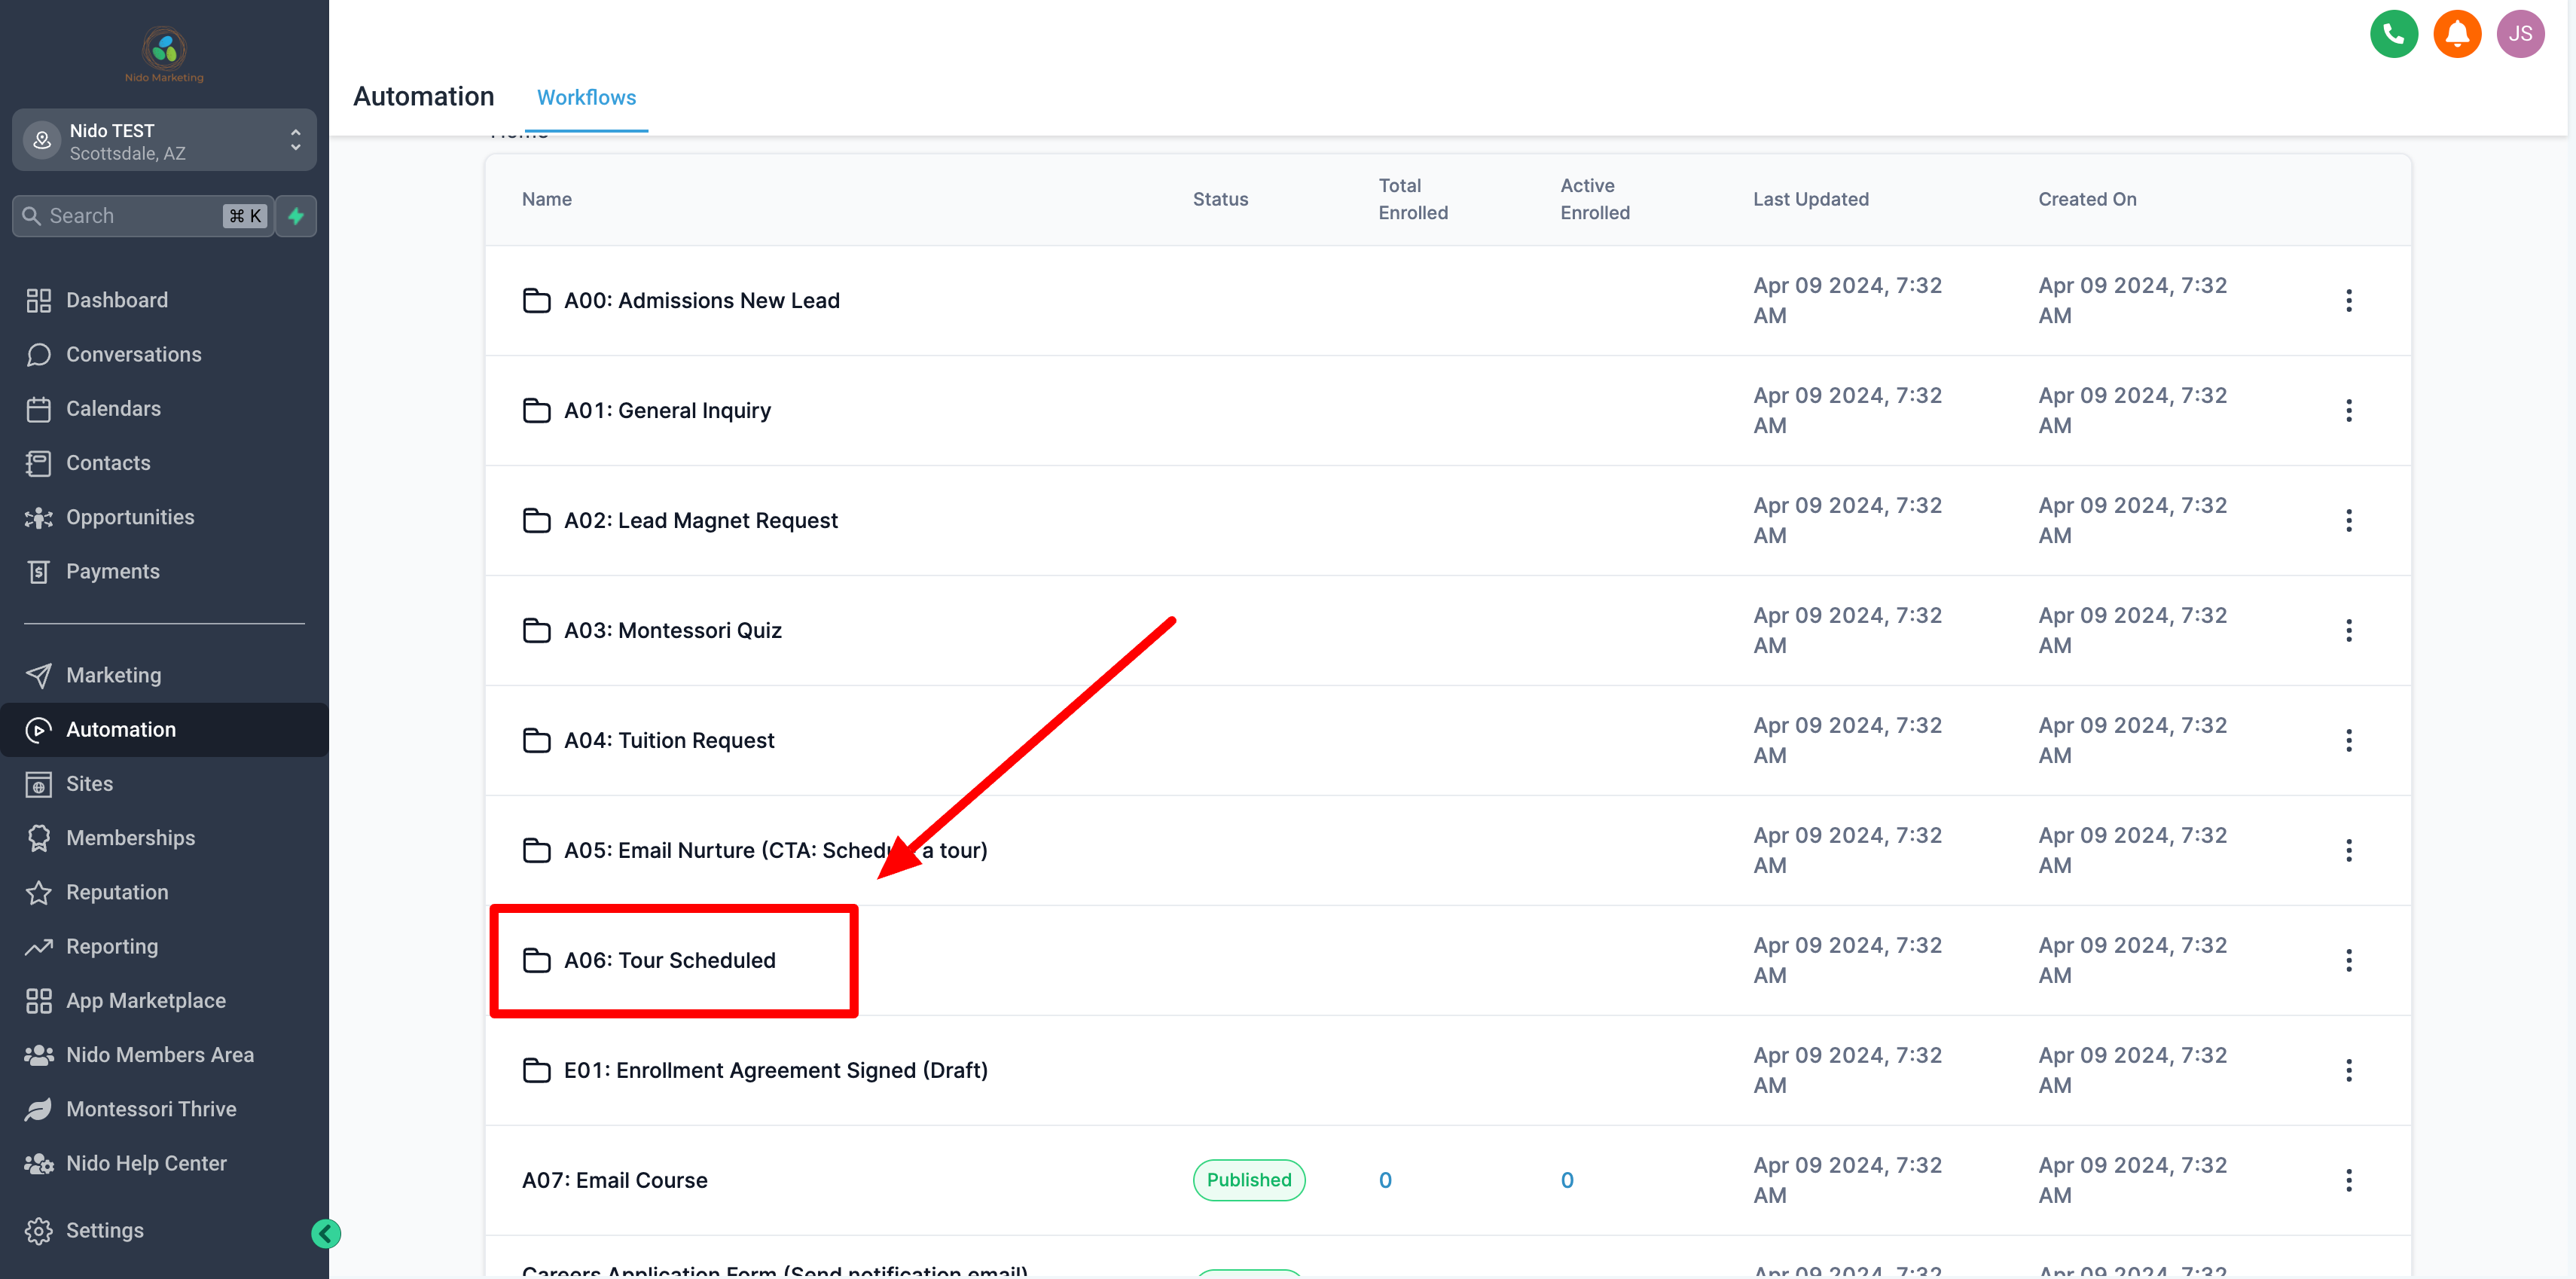Open more options for A05: Email Nurture
Viewport: 2576px width, 1279px height.
[2348, 850]
